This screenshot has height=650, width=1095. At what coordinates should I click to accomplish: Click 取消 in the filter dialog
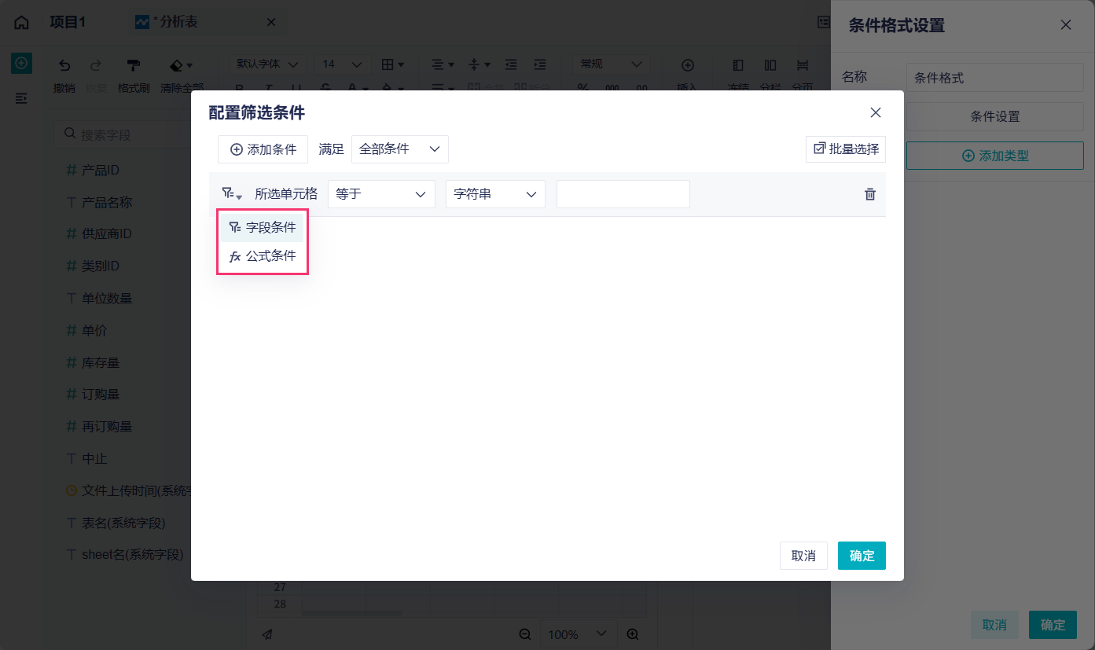tap(803, 556)
